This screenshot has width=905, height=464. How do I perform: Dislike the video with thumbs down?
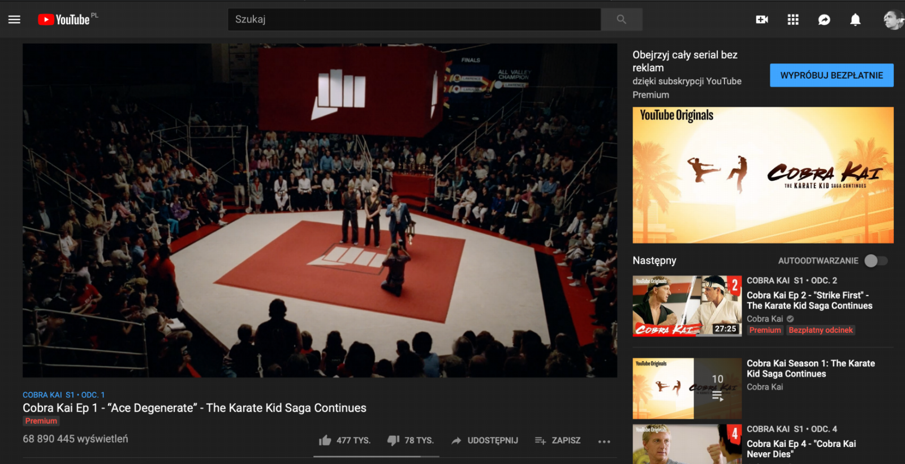[x=411, y=440]
